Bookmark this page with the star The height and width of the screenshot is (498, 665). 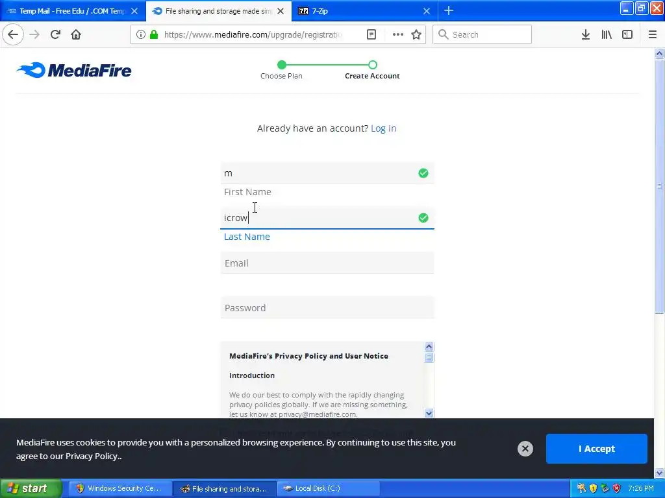point(416,34)
